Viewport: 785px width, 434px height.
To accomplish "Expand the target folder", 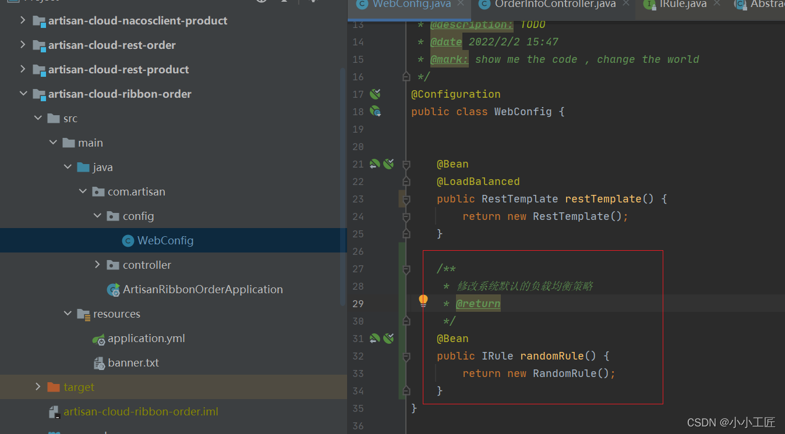I will 38,387.
